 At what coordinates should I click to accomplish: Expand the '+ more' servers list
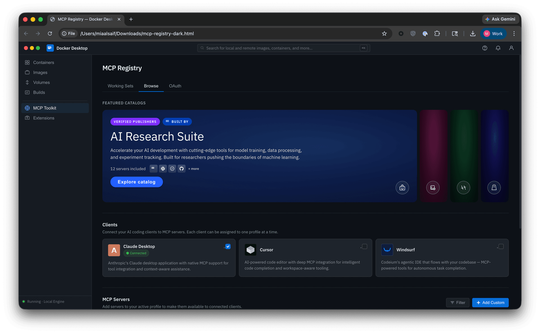pos(193,169)
